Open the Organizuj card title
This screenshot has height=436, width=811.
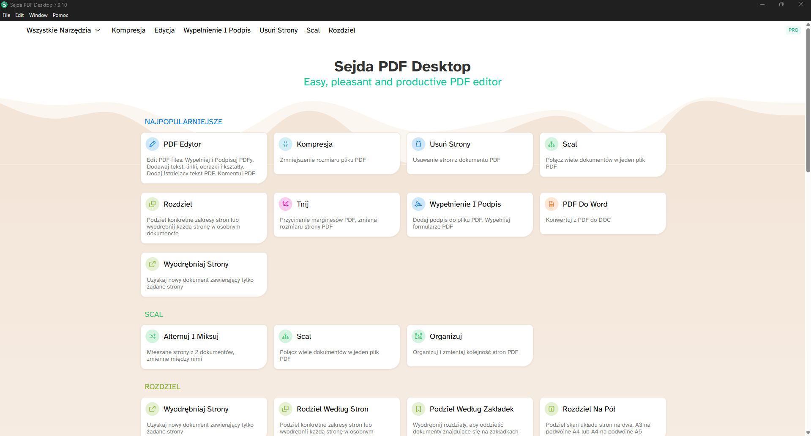click(x=446, y=336)
